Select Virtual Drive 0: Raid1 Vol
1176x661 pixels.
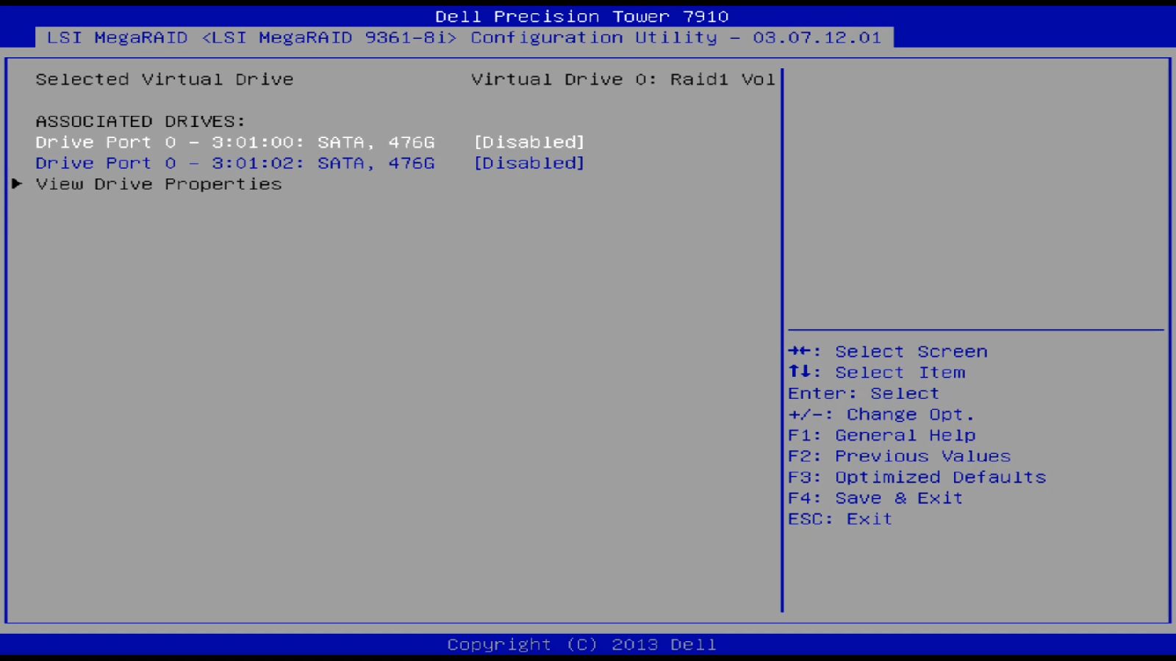[x=624, y=79]
